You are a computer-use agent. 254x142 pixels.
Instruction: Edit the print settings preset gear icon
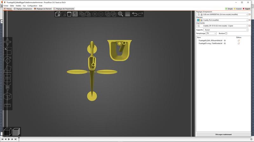[250, 15]
